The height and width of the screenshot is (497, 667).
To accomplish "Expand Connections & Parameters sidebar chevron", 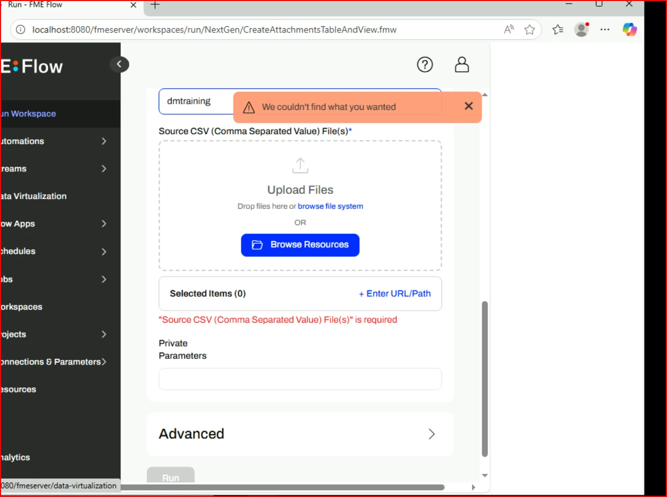I will click(104, 362).
